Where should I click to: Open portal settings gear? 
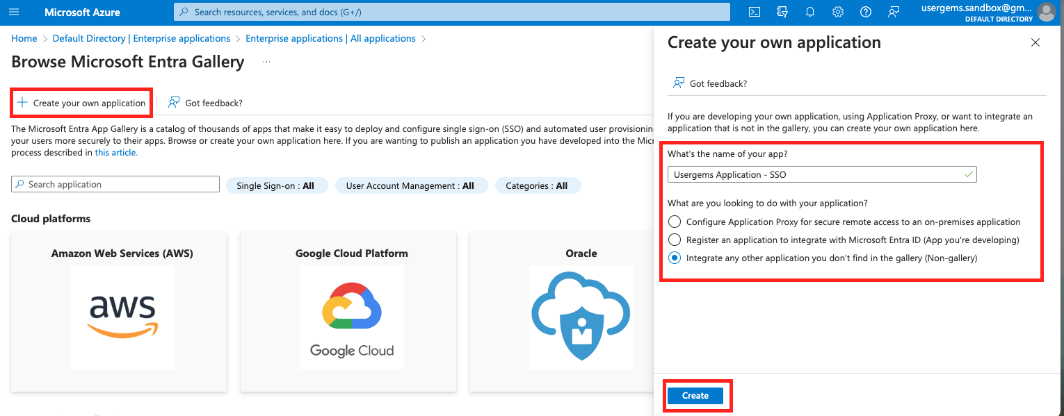click(838, 12)
